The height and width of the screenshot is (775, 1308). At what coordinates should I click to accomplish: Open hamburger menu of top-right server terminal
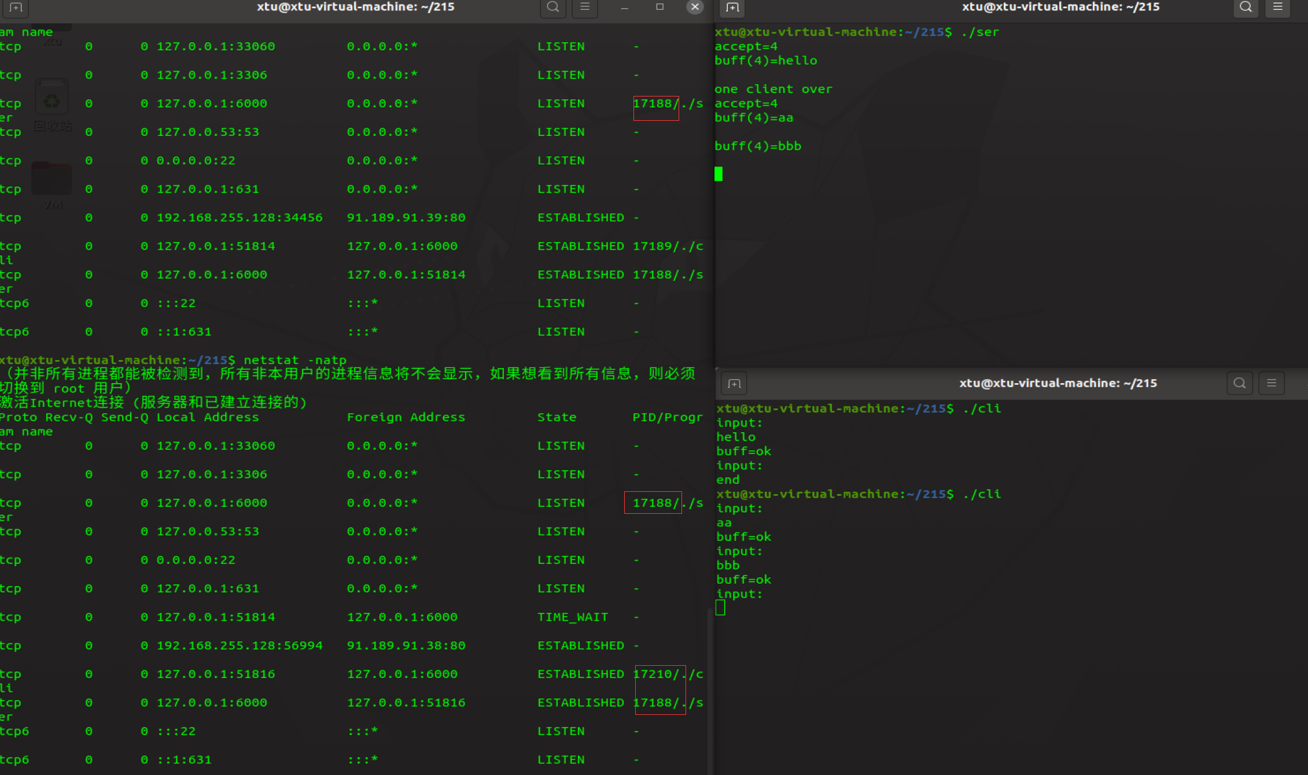click(x=1277, y=8)
